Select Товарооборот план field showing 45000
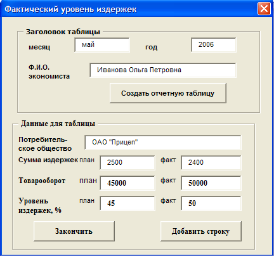Viewport: 274px width, 256px height. pyautogui.click(x=127, y=183)
